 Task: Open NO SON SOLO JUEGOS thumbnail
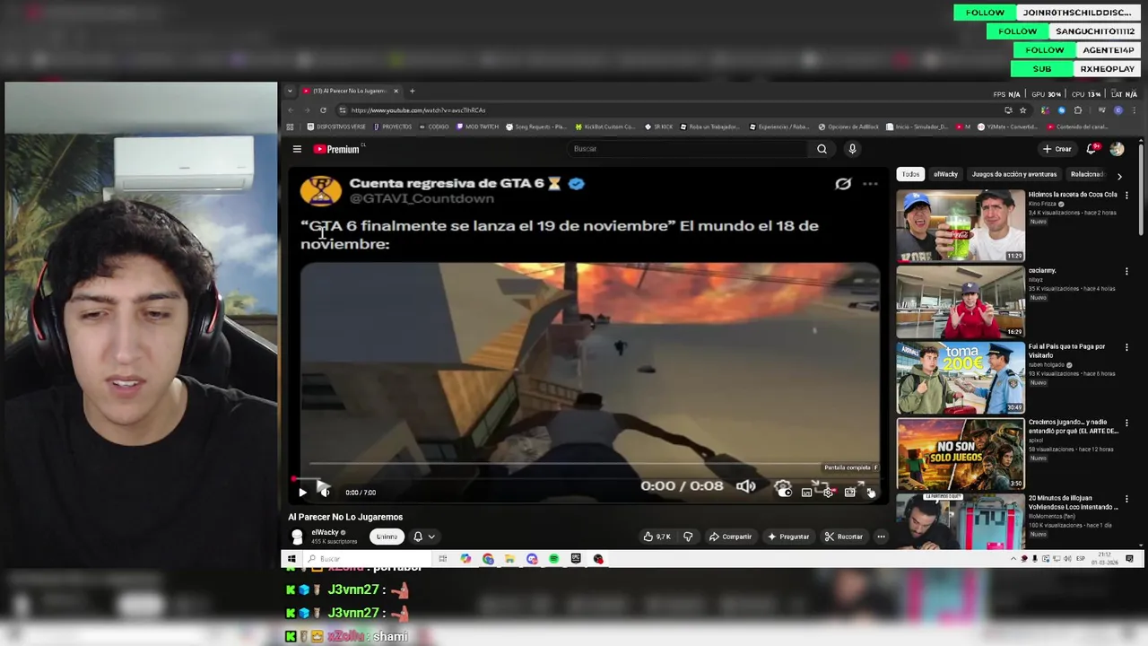click(x=960, y=454)
